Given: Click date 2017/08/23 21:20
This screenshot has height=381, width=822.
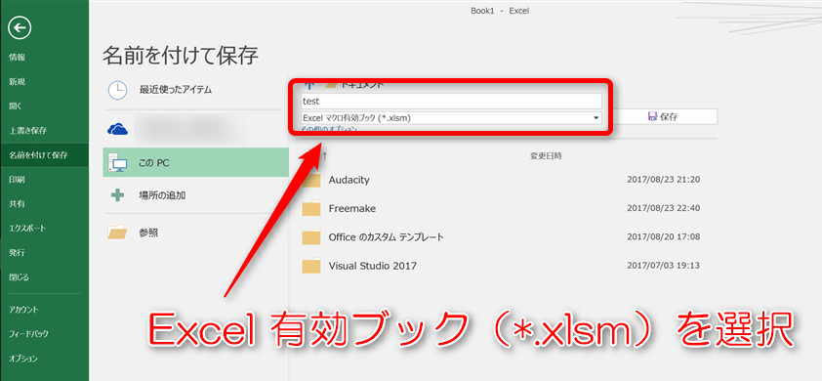Looking at the screenshot, I should point(664,180).
